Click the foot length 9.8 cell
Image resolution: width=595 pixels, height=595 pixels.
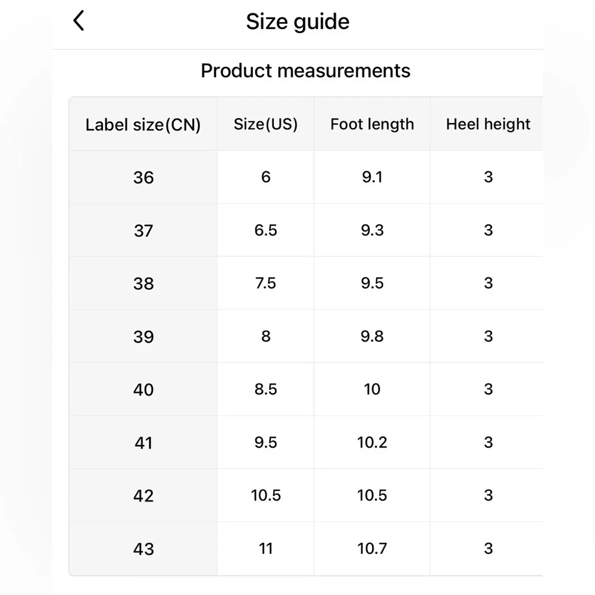tap(372, 336)
